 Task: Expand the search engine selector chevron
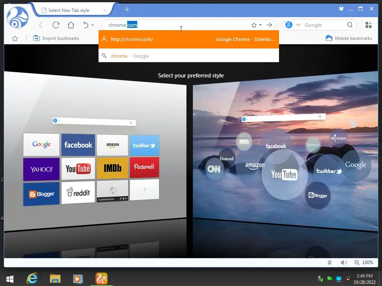298,25
